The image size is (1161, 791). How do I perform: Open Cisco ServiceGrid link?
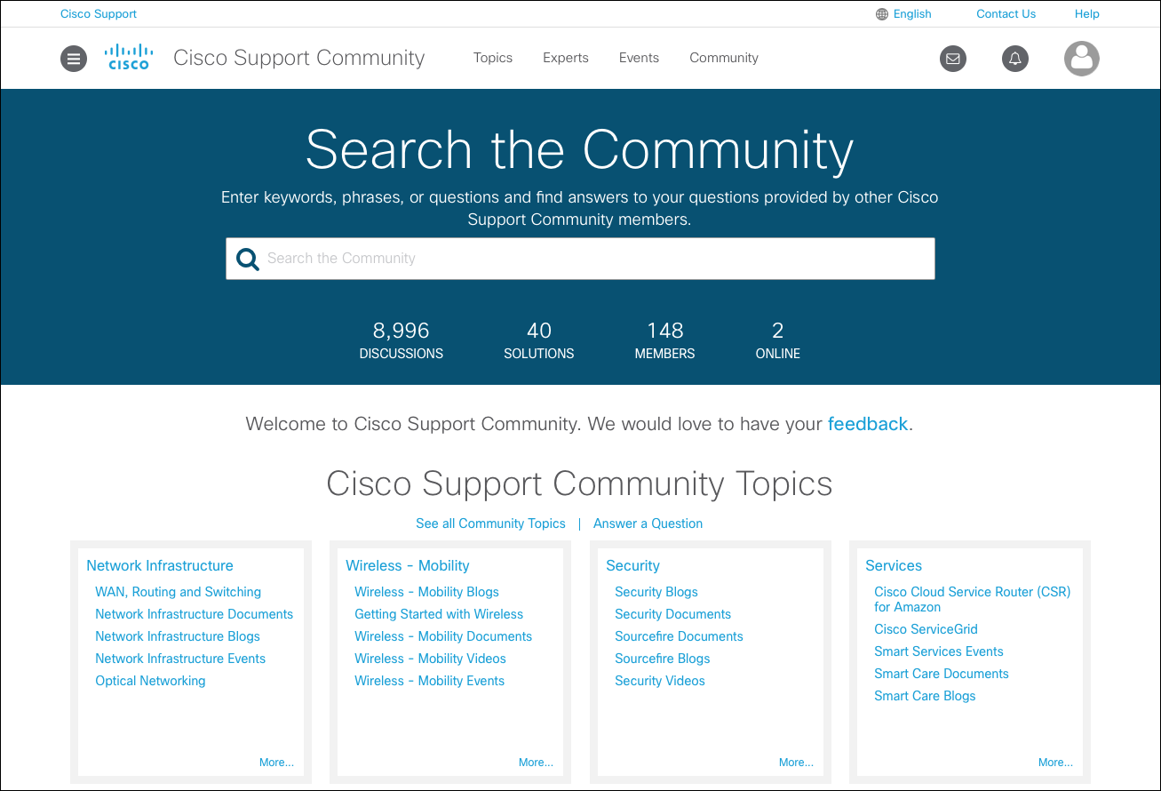[x=926, y=629]
